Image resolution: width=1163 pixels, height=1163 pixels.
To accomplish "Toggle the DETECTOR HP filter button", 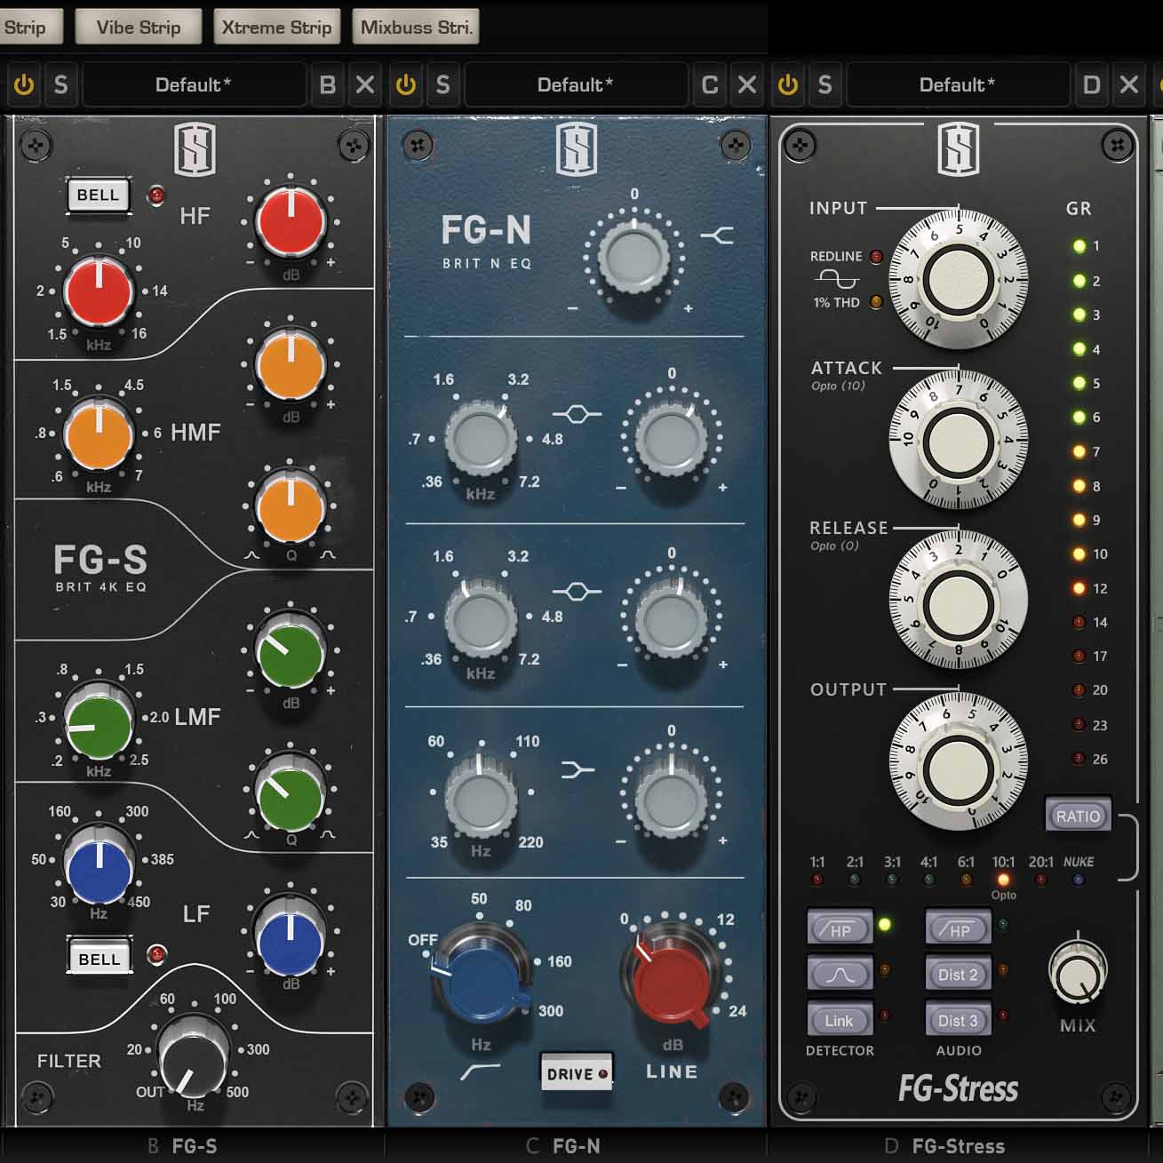I will click(840, 929).
